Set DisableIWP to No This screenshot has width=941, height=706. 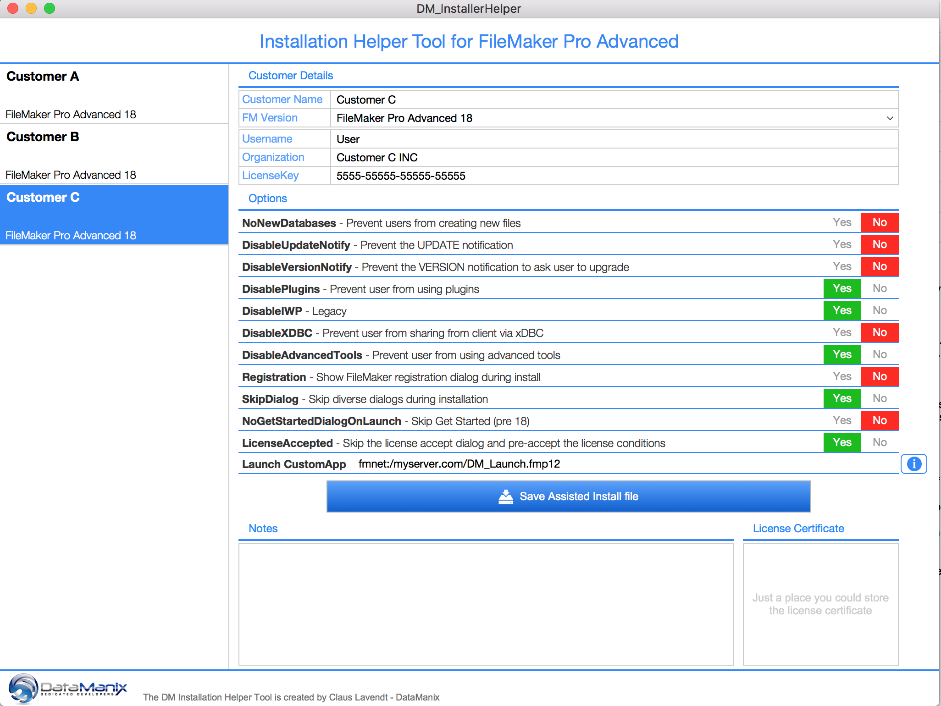coord(880,310)
